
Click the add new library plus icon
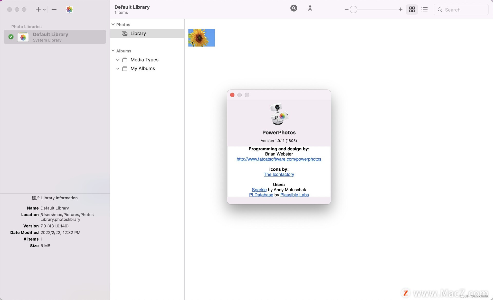pyautogui.click(x=38, y=9)
